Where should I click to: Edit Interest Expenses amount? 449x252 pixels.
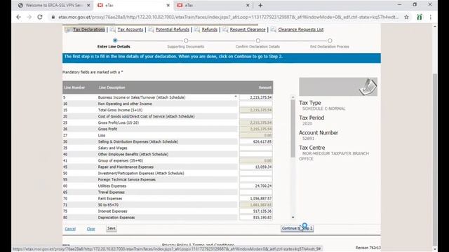click(x=256, y=211)
